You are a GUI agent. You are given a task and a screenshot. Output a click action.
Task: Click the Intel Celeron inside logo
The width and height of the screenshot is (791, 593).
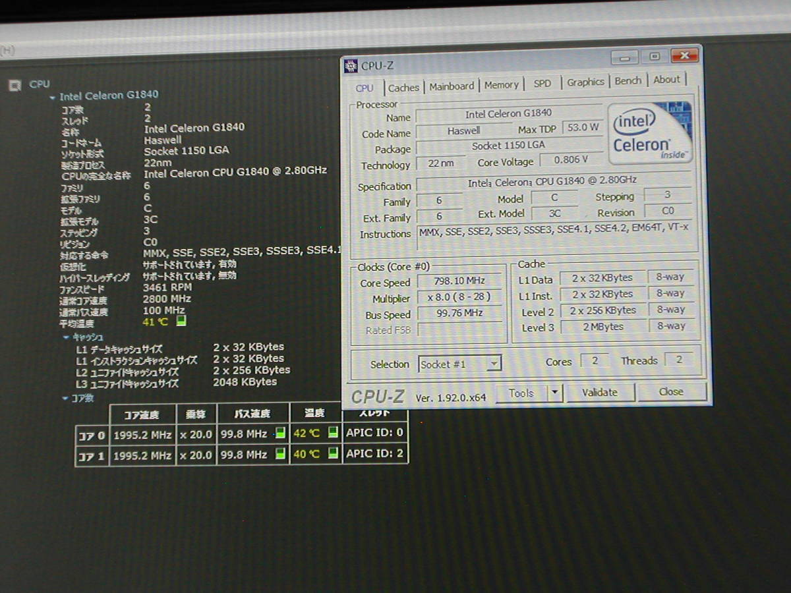point(649,133)
